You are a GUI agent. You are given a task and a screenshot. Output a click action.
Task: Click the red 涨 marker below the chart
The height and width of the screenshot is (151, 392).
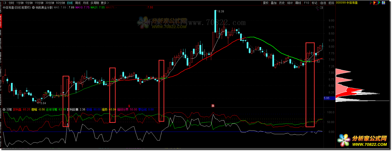[x=213, y=105]
